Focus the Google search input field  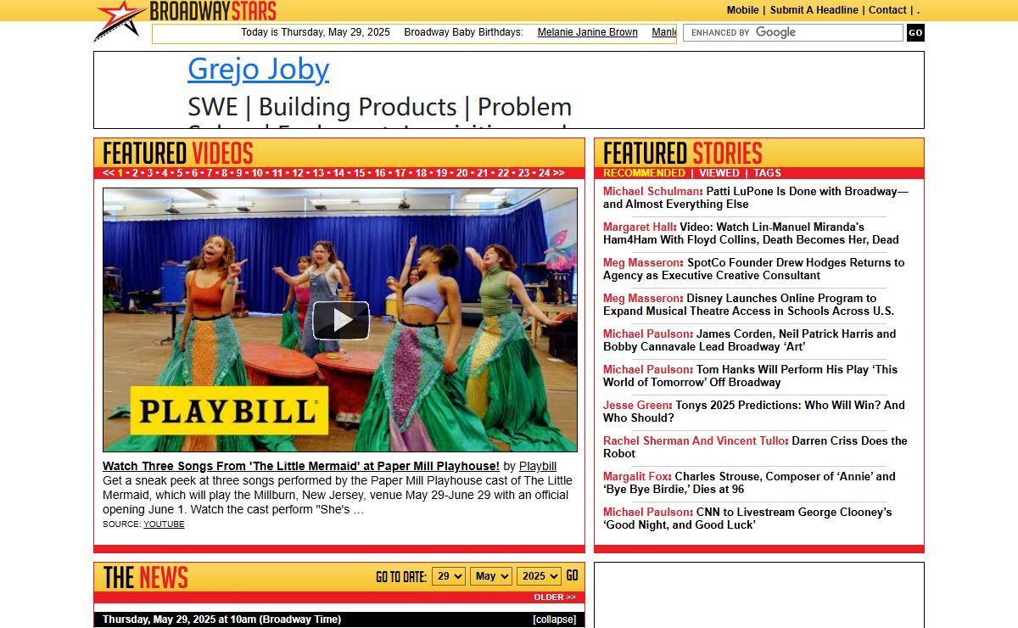pos(793,33)
